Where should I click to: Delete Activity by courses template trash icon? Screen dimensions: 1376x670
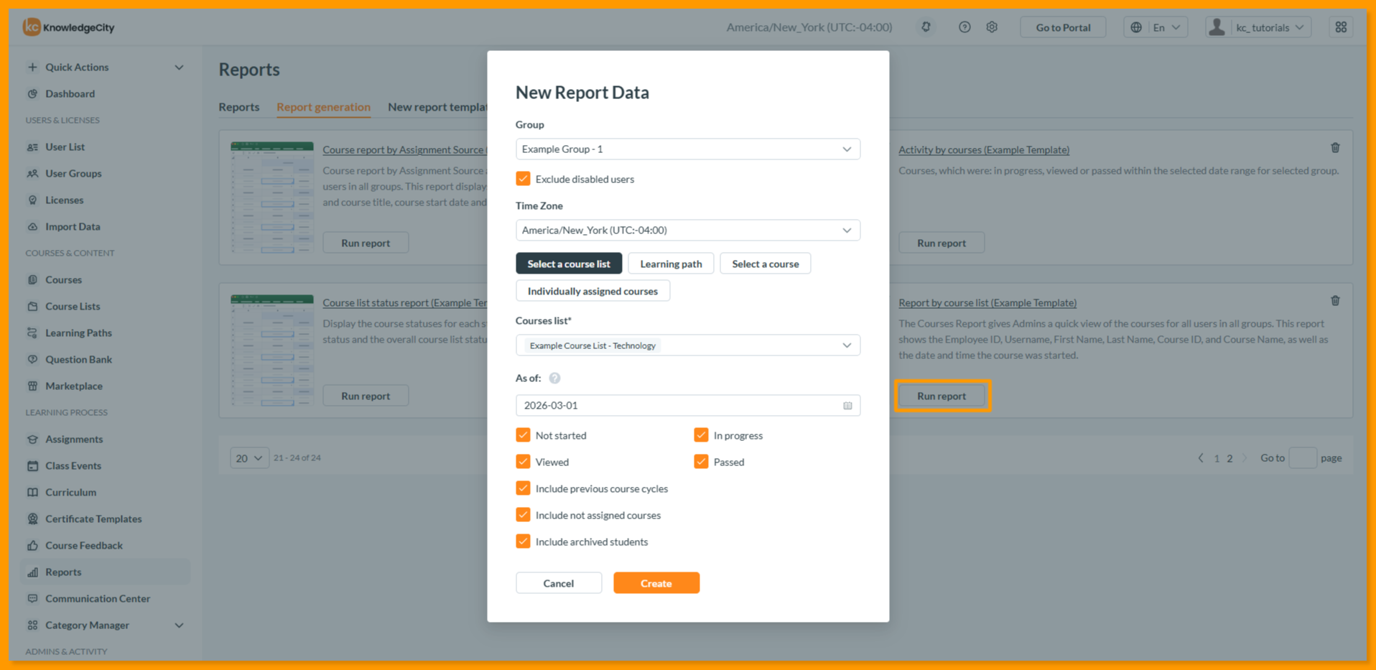[1335, 148]
